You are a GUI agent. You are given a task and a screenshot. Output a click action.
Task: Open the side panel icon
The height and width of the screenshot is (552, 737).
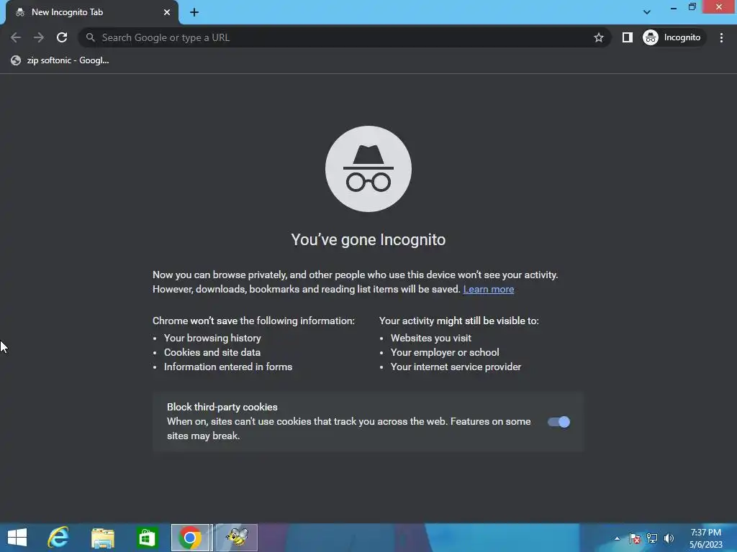(627, 37)
